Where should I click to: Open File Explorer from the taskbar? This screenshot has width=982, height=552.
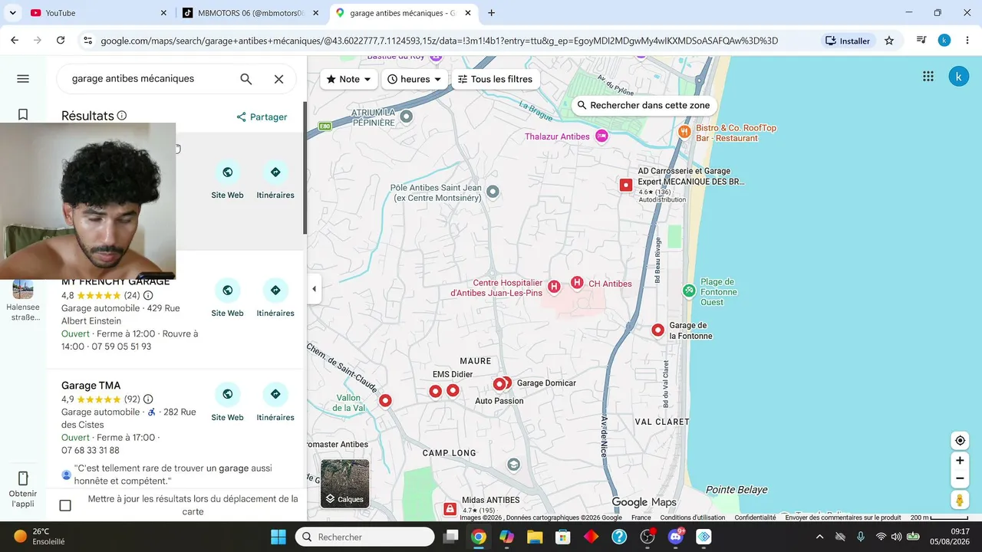pos(535,537)
